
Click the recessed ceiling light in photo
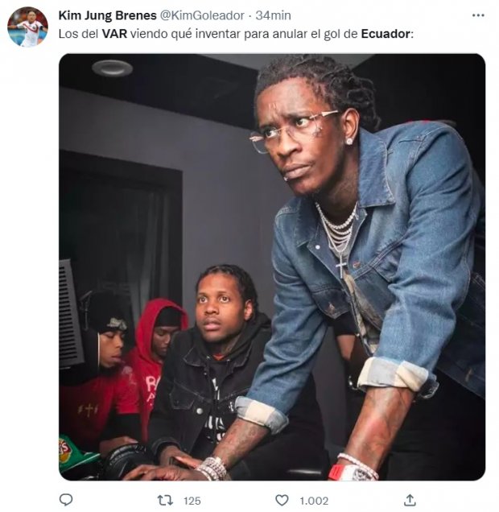click(x=112, y=68)
